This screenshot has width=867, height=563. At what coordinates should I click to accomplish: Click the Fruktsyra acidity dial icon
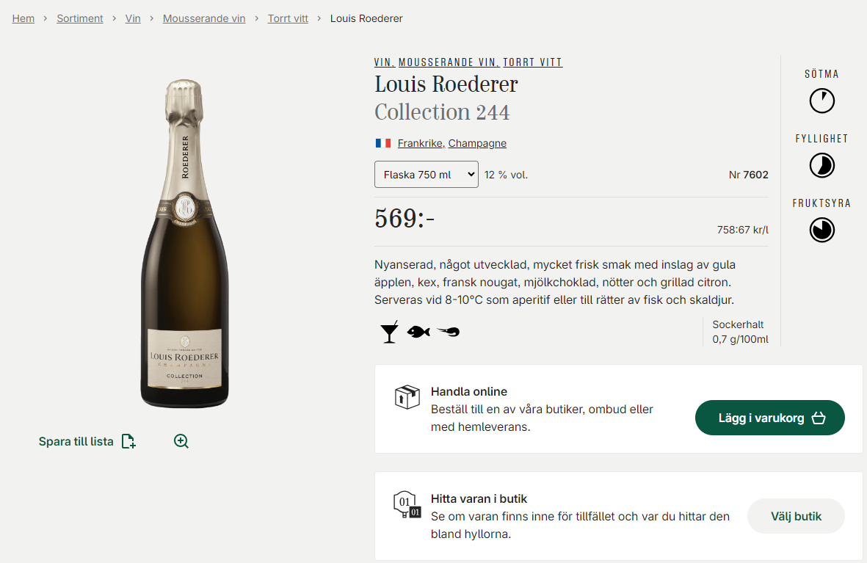(822, 230)
